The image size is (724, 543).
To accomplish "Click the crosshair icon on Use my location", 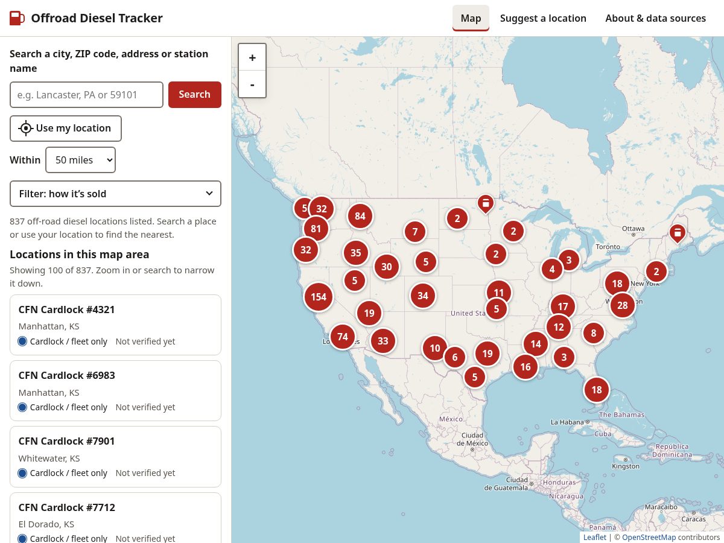I will pos(26,128).
